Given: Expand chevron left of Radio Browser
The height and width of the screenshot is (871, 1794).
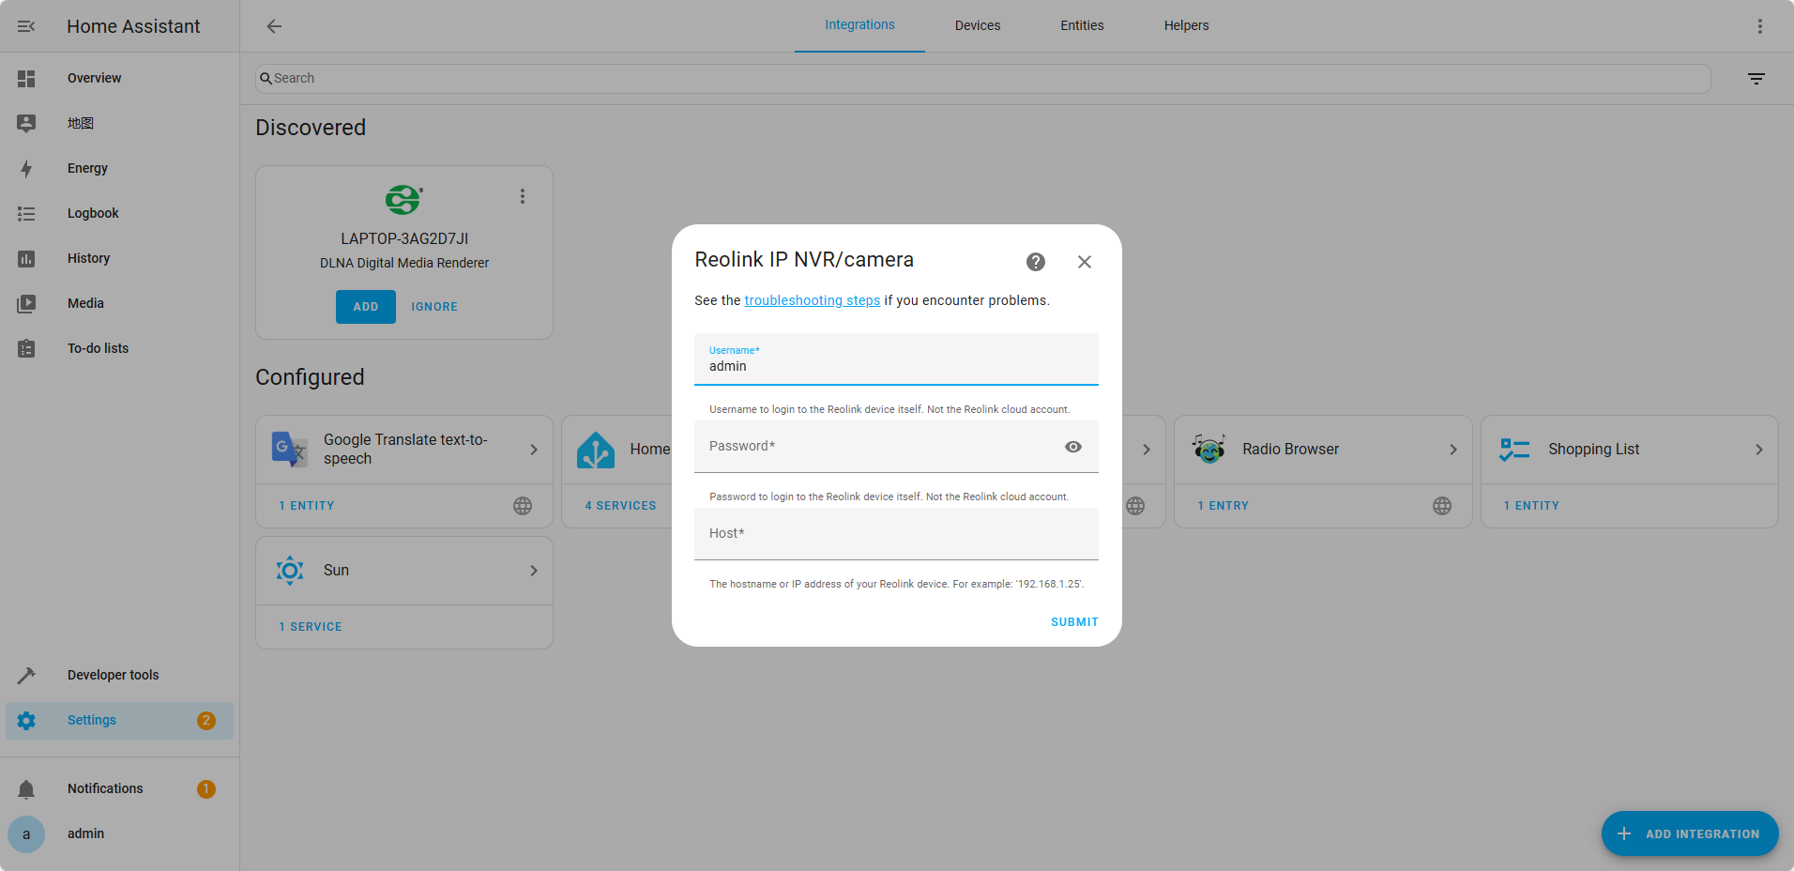Looking at the screenshot, I should point(1147,450).
